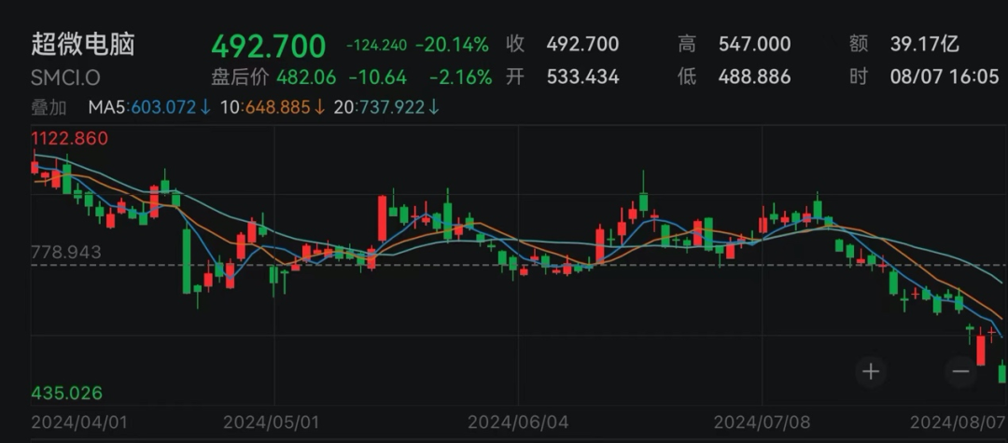Click the stock name 超微电脑
The image size is (1008, 443).
[x=83, y=45]
